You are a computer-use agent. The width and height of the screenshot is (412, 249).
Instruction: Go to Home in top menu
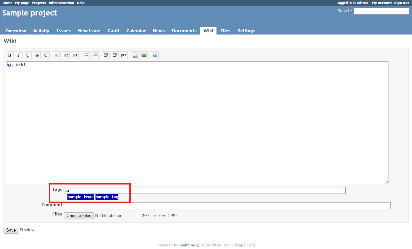(7, 3)
